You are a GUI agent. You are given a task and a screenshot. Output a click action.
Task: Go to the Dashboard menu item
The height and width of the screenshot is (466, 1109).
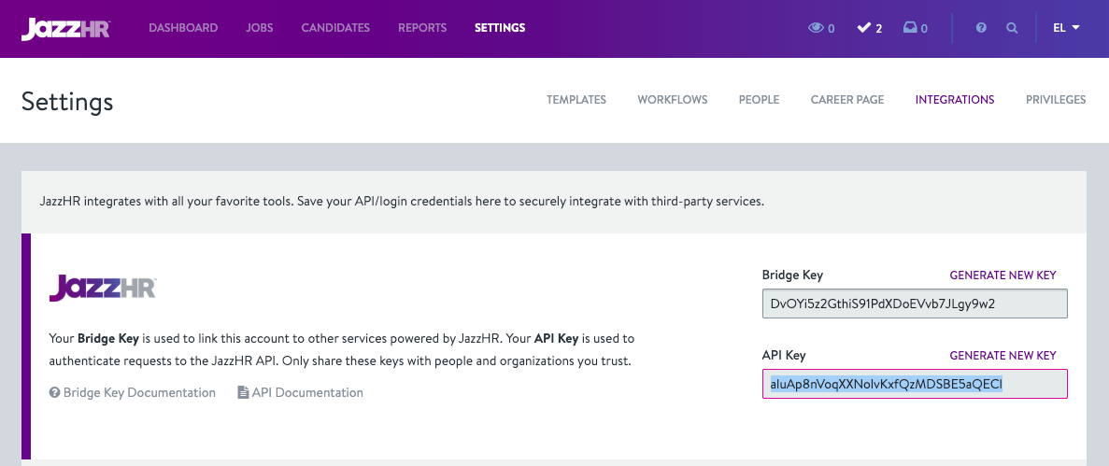183,28
